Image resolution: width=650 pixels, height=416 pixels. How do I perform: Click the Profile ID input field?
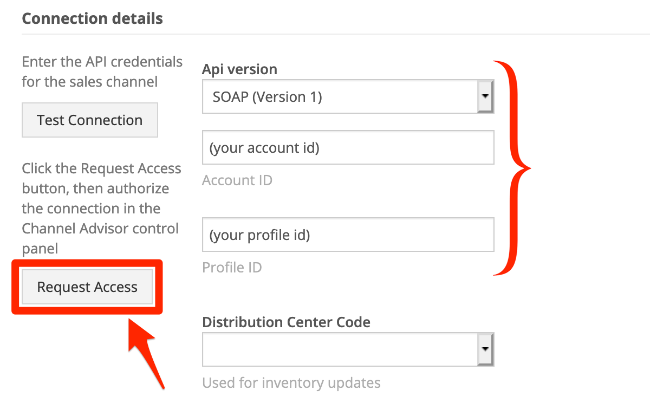tap(348, 235)
